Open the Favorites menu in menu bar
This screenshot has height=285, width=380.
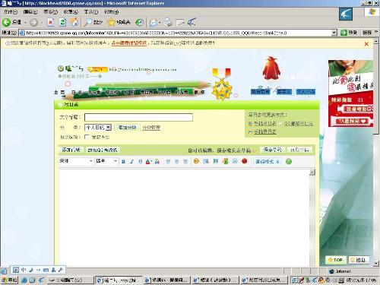[x=71, y=11]
